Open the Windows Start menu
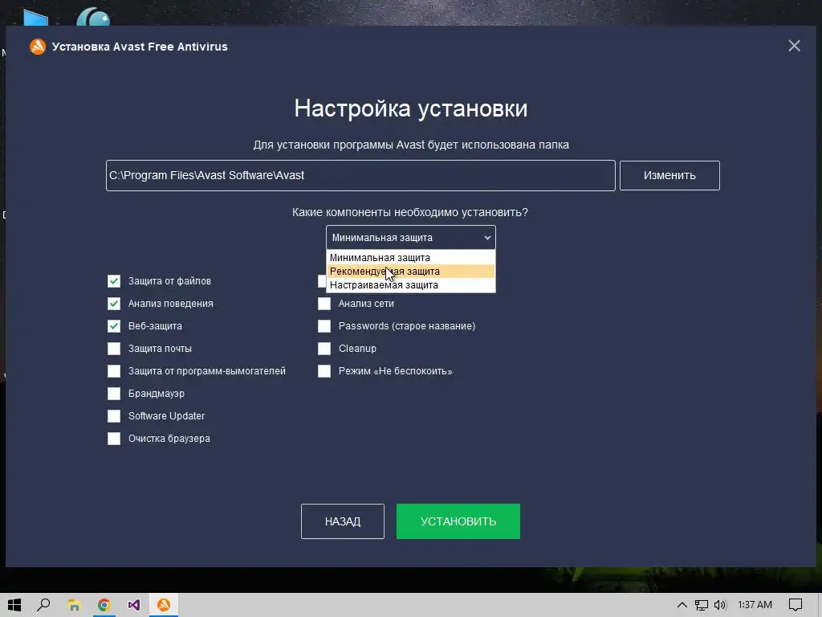This screenshot has height=617, width=822. pyautogui.click(x=14, y=605)
